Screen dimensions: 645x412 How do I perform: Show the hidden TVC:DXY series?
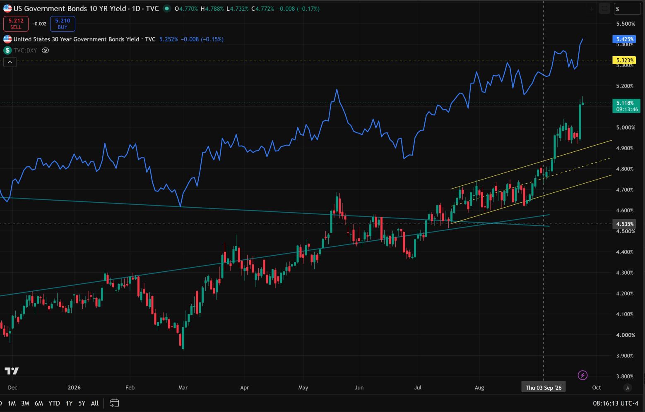[x=46, y=50]
